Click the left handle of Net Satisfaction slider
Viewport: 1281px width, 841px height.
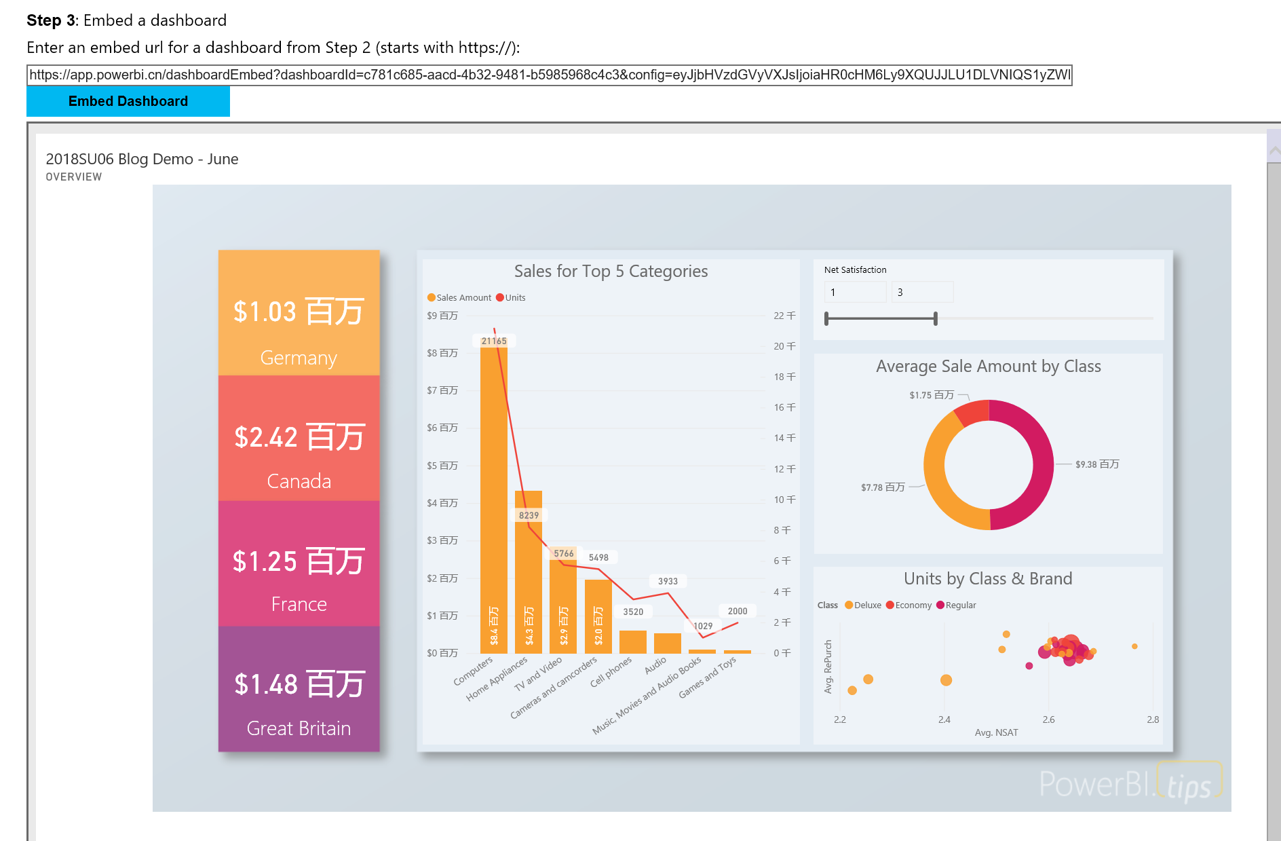pyautogui.click(x=826, y=318)
